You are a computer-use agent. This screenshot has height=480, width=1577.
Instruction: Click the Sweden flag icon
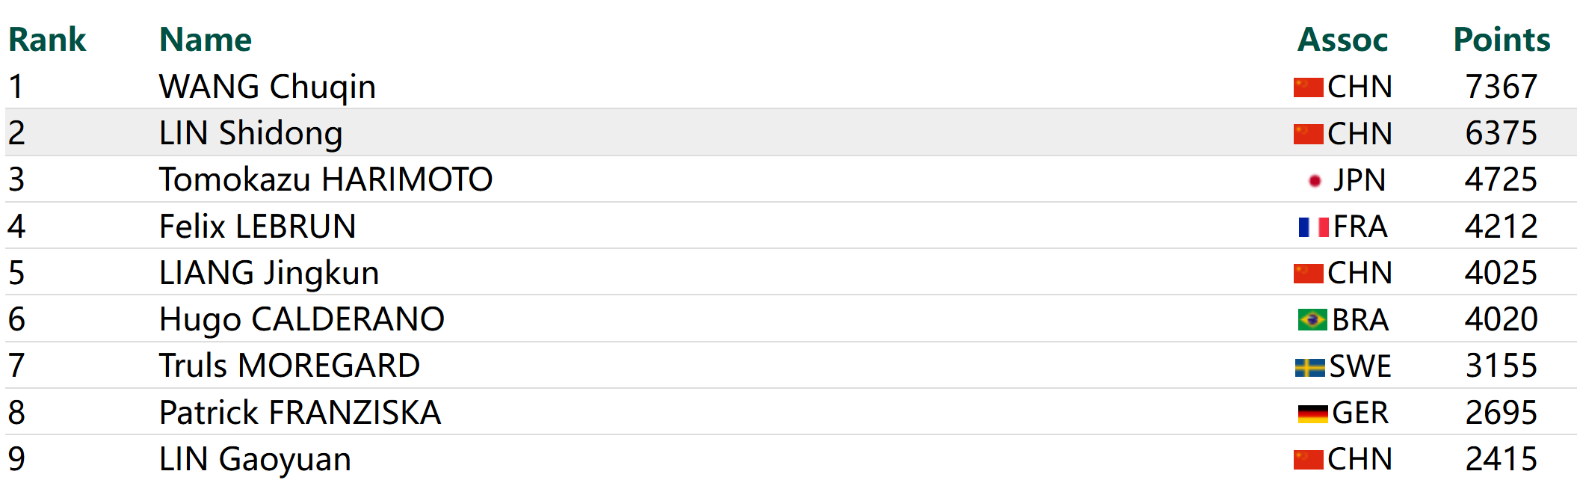point(1309,367)
